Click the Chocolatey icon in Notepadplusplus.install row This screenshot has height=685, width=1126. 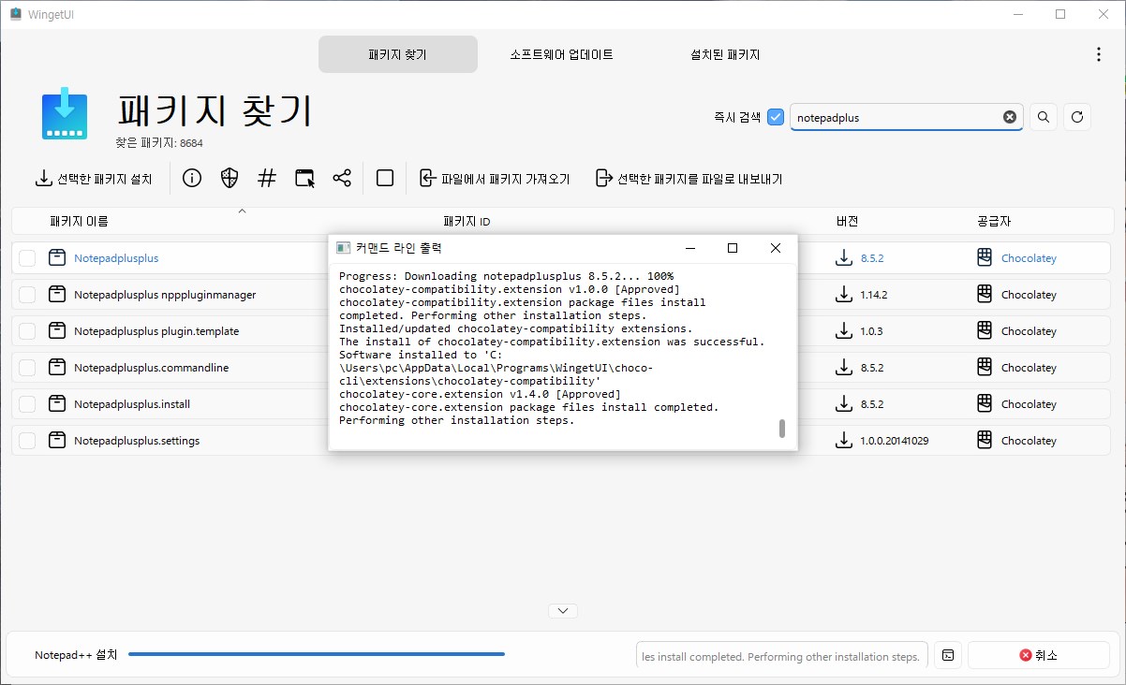click(x=985, y=403)
